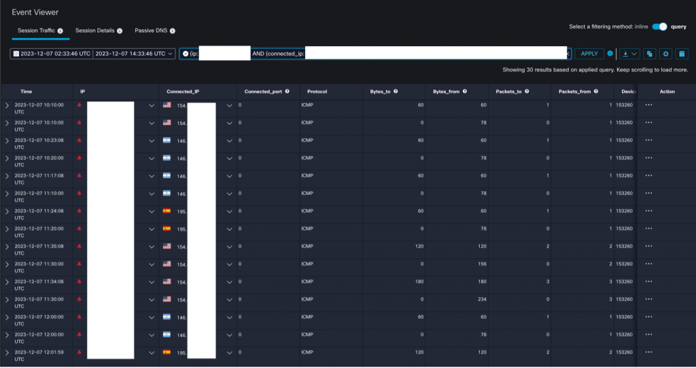696x368 pixels.
Task: Click info icon beside Passive DNS tab
Action: point(173,31)
